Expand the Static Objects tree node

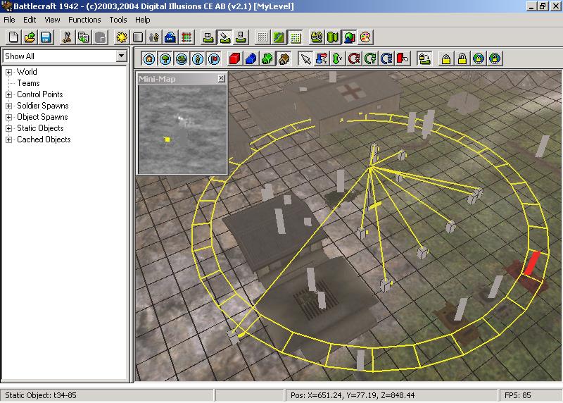click(8, 129)
